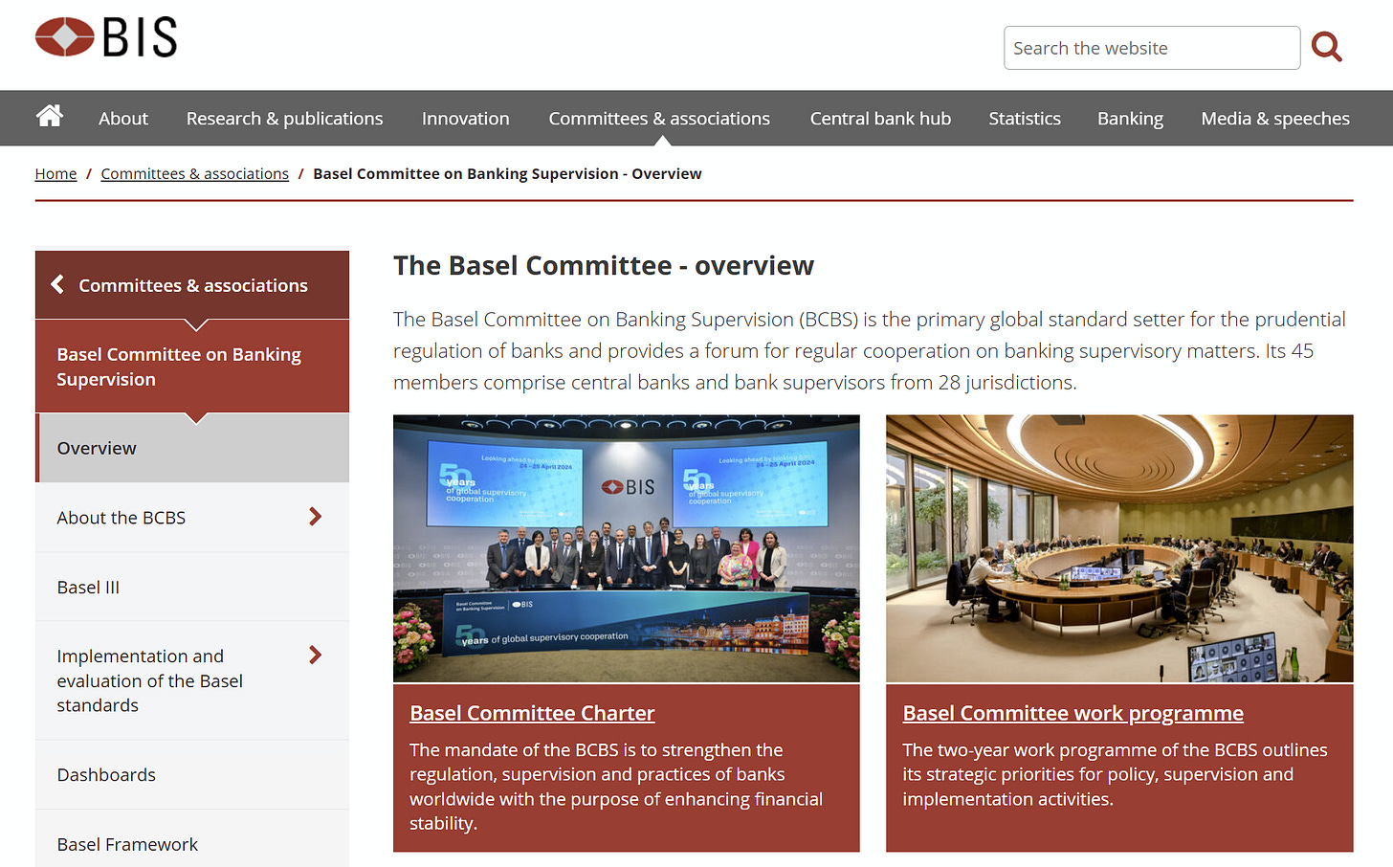Viewport: 1393px width, 867px height.
Task: Go to the home page via house icon
Action: point(50,116)
